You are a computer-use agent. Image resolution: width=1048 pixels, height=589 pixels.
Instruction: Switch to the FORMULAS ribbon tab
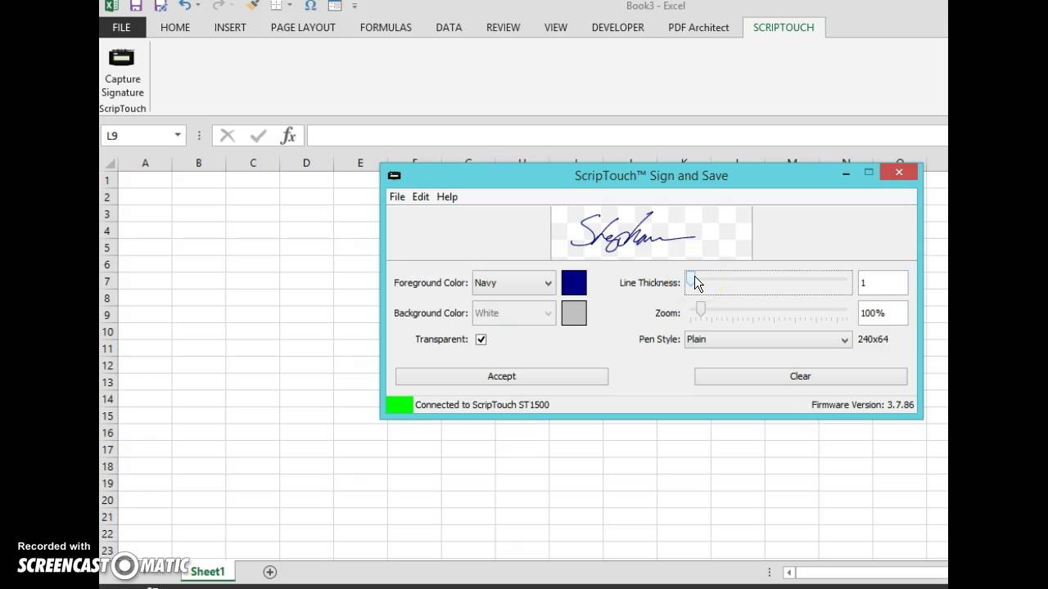point(386,27)
